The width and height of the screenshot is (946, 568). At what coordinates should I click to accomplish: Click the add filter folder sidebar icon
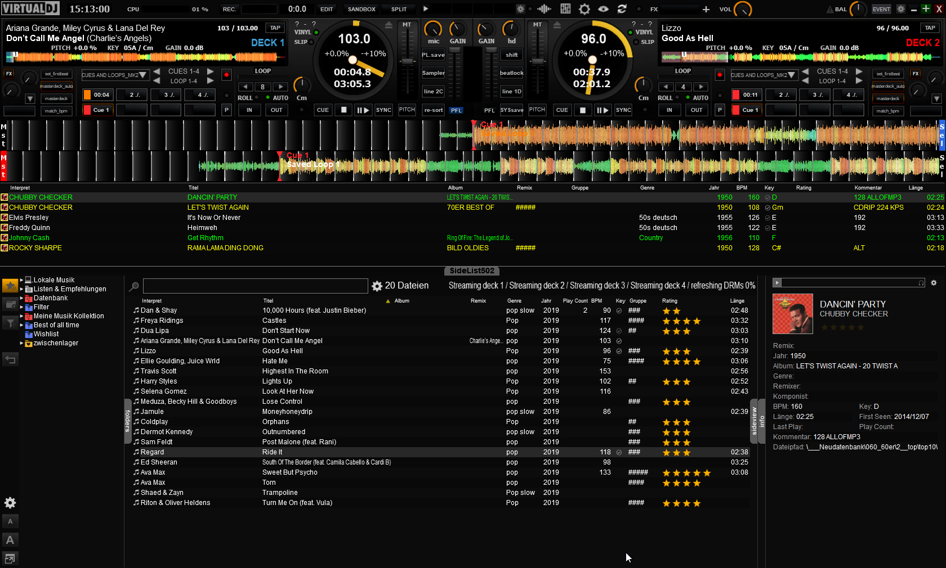[x=10, y=323]
